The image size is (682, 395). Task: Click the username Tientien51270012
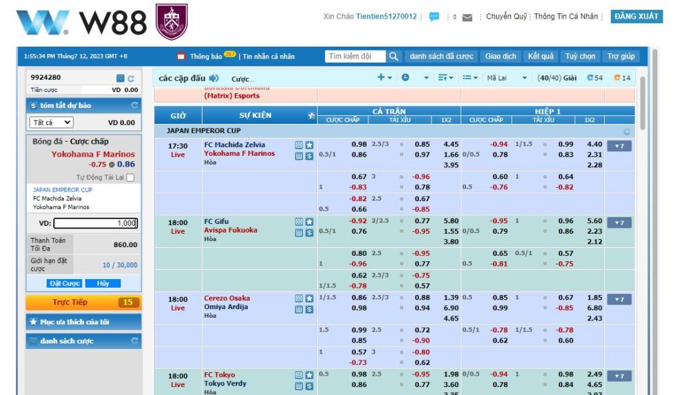pos(386,17)
